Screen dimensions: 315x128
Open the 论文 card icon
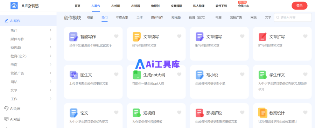coord(73,113)
